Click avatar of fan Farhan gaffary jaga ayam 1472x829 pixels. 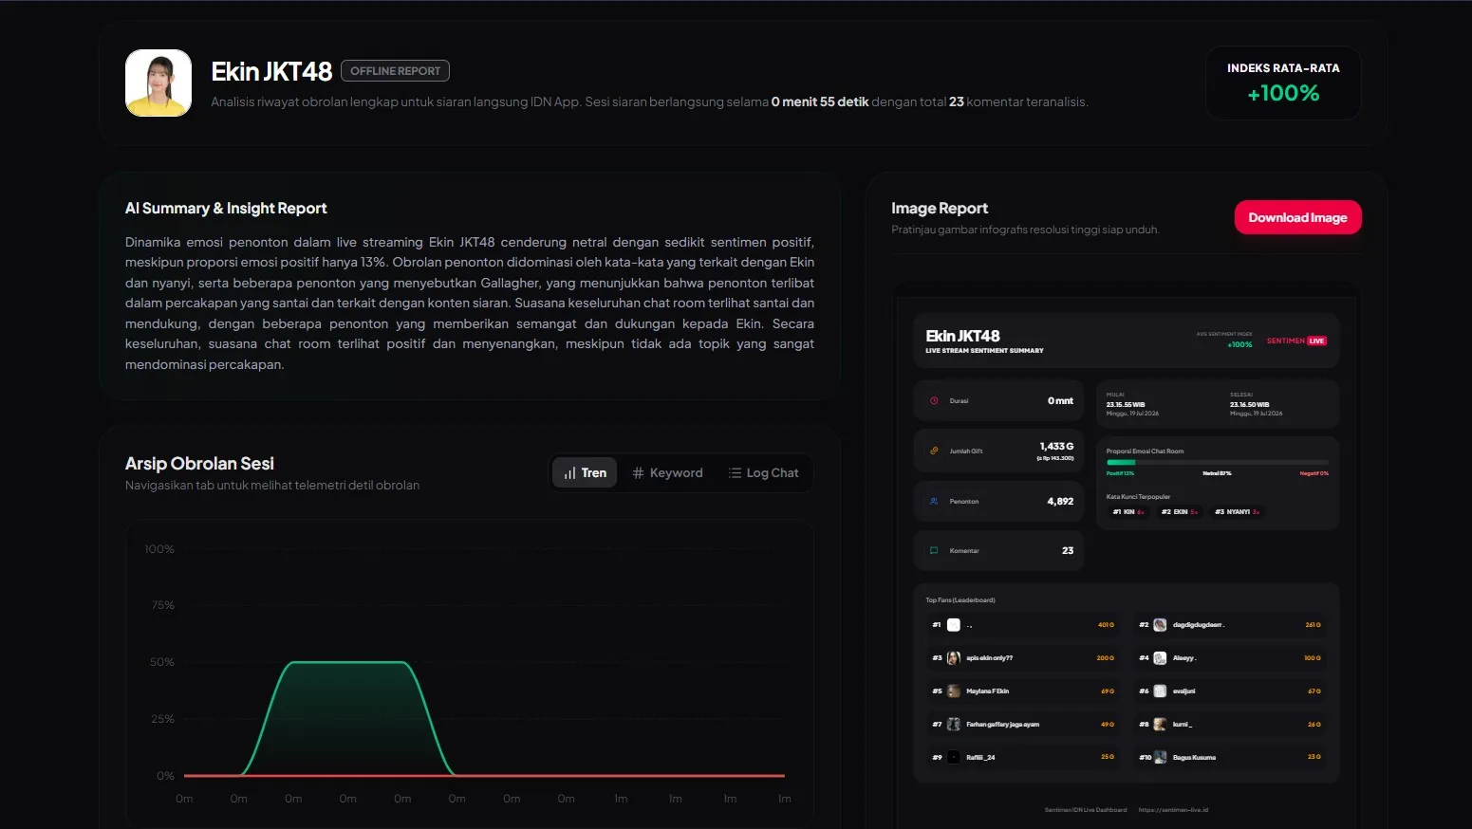[x=954, y=724]
